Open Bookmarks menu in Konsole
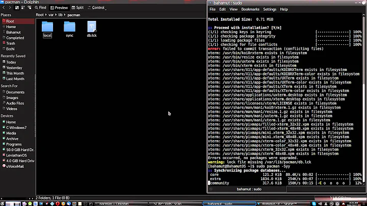The width and height of the screenshot is (367, 206). [250, 9]
